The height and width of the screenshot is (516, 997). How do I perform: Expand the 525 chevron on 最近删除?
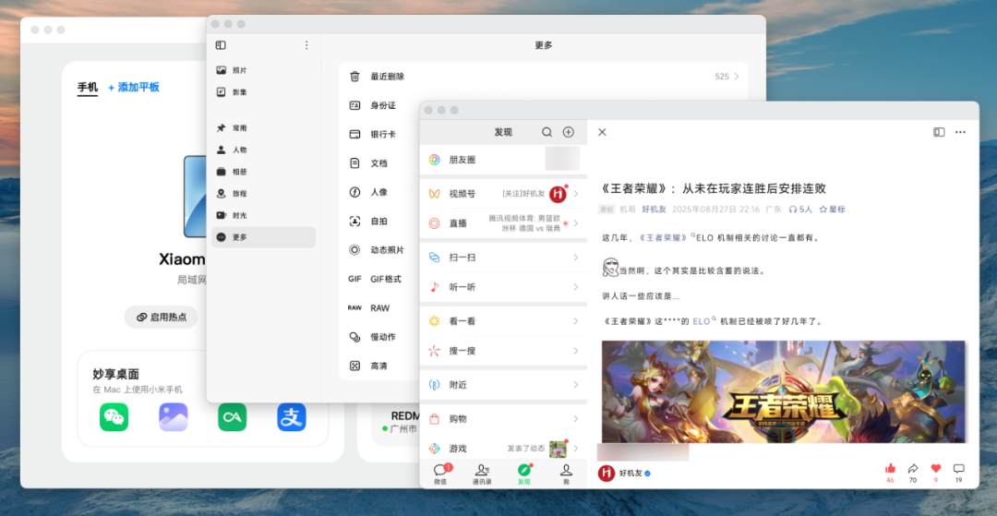pyautogui.click(x=737, y=77)
